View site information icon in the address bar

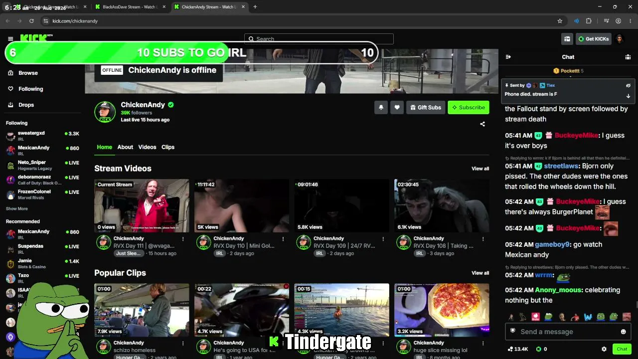click(x=46, y=21)
